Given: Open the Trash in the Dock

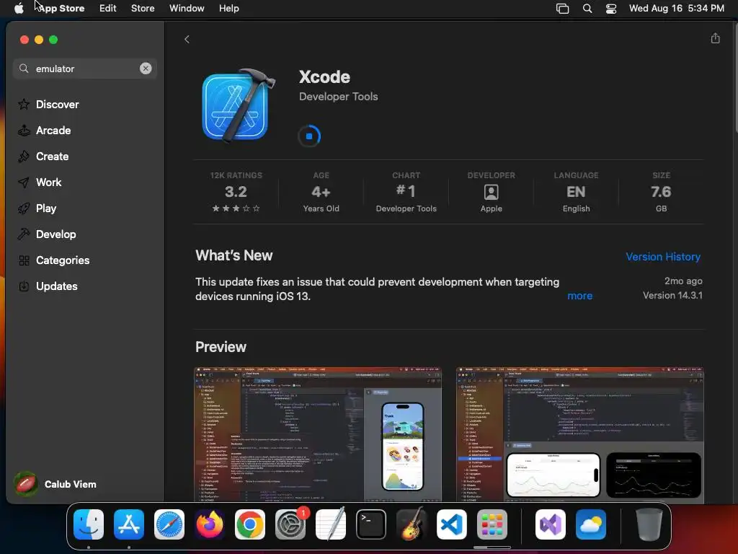Looking at the screenshot, I should click(x=649, y=524).
